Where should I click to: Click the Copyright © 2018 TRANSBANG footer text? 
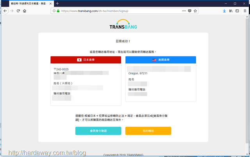point(123,155)
